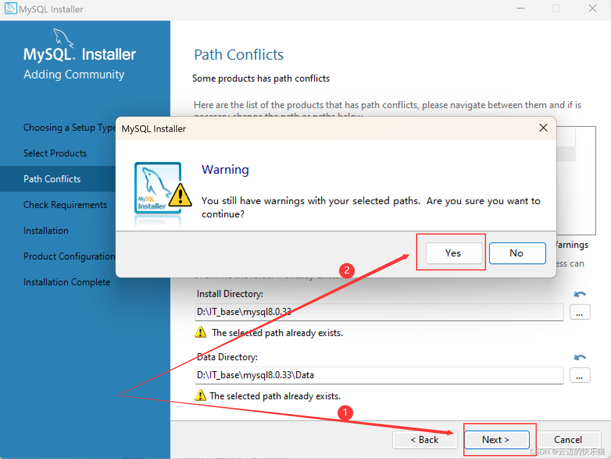Click the MySQL dolphin logo in sidebar
The height and width of the screenshot is (459, 611).
pos(63,38)
